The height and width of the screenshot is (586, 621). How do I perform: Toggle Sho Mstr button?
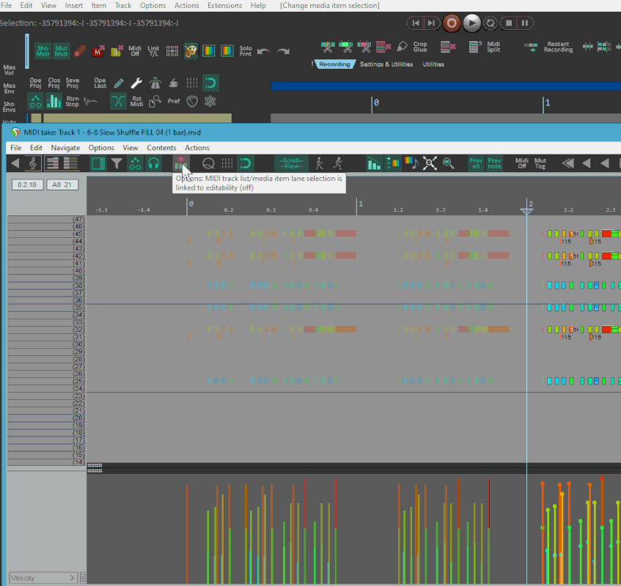coord(43,51)
